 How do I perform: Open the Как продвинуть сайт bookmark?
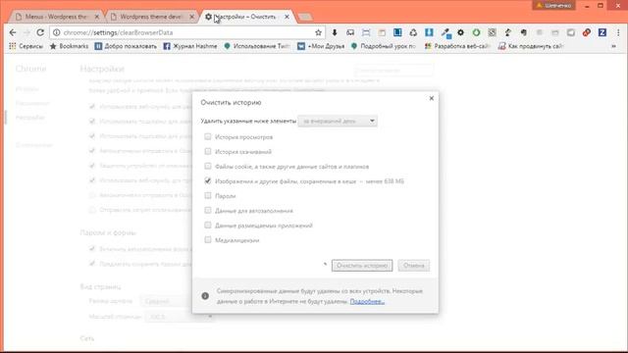tap(531, 46)
